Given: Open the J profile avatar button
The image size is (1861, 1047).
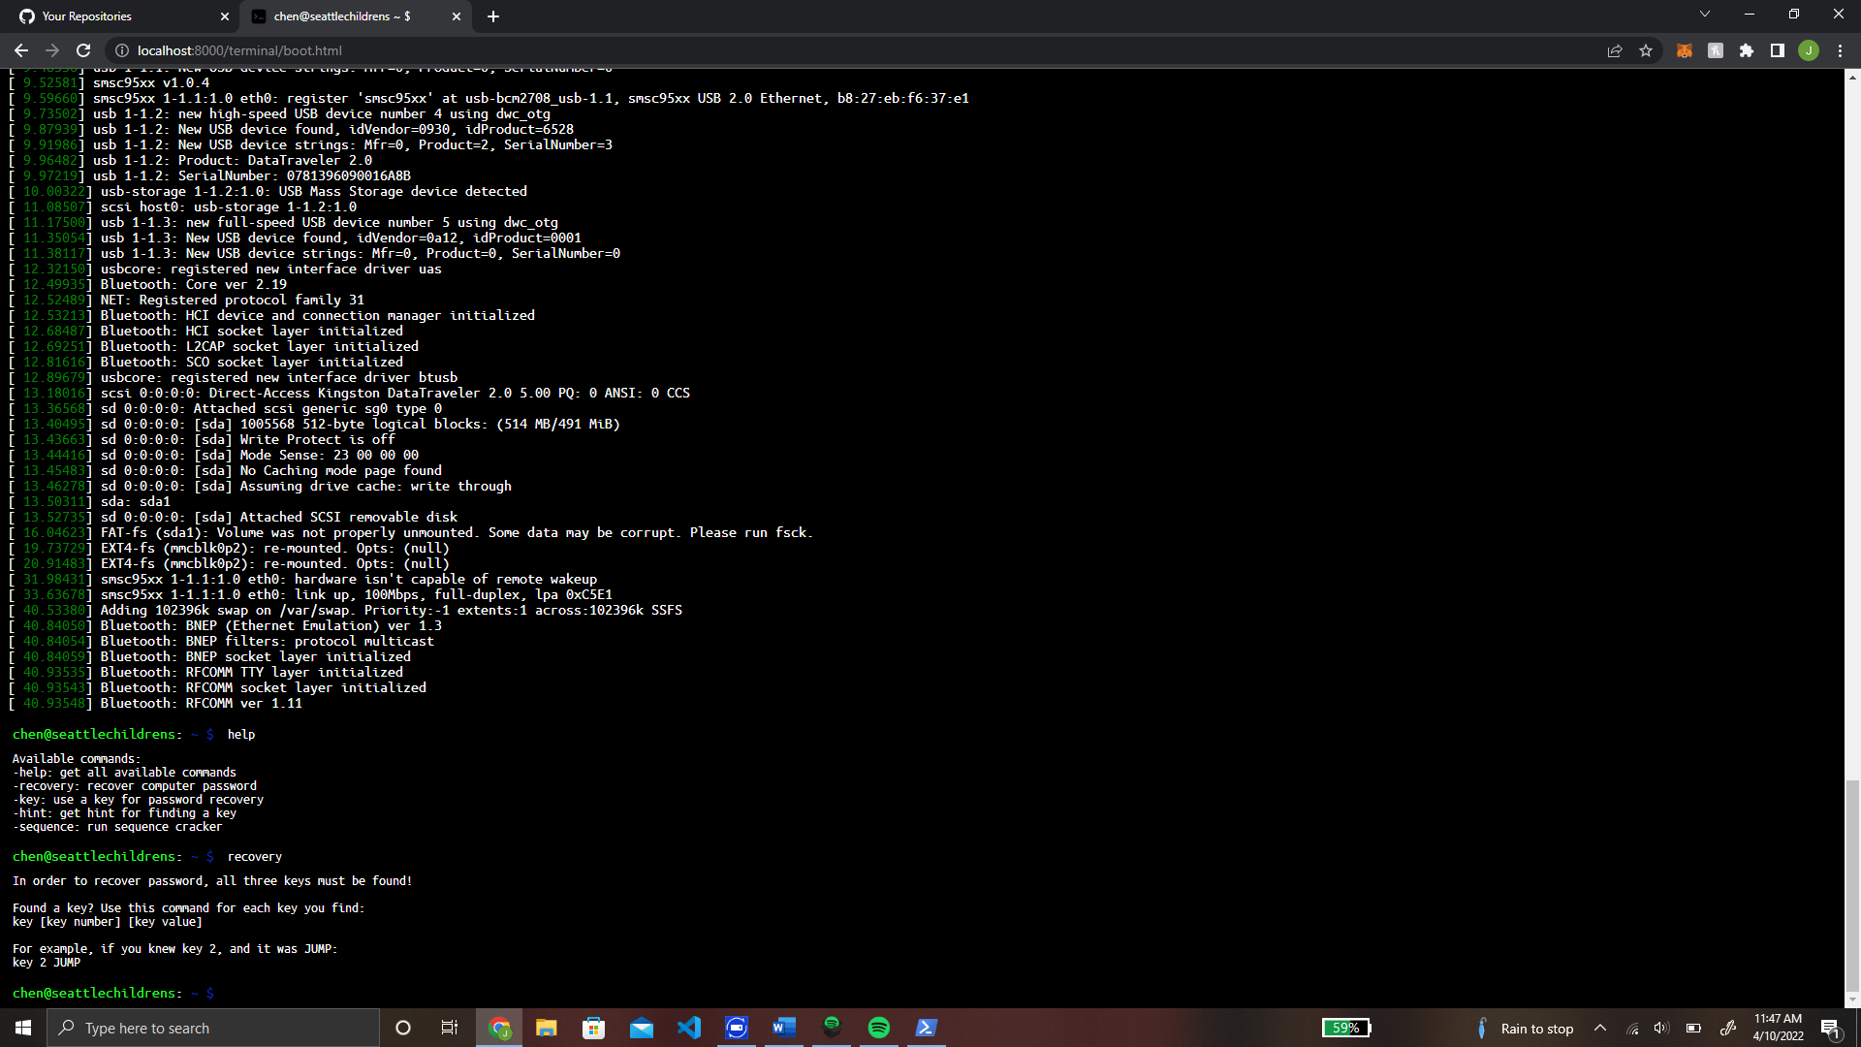Looking at the screenshot, I should coord(1809,50).
